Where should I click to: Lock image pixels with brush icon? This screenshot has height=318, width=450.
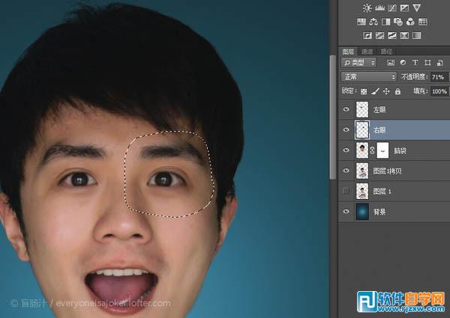pos(375,91)
